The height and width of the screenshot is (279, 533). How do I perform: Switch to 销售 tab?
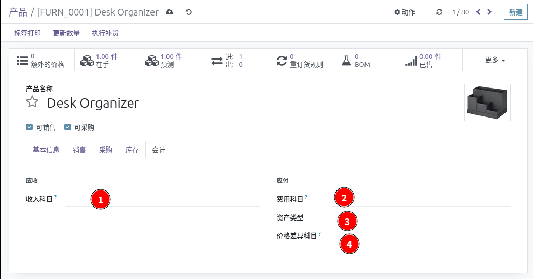click(x=79, y=150)
